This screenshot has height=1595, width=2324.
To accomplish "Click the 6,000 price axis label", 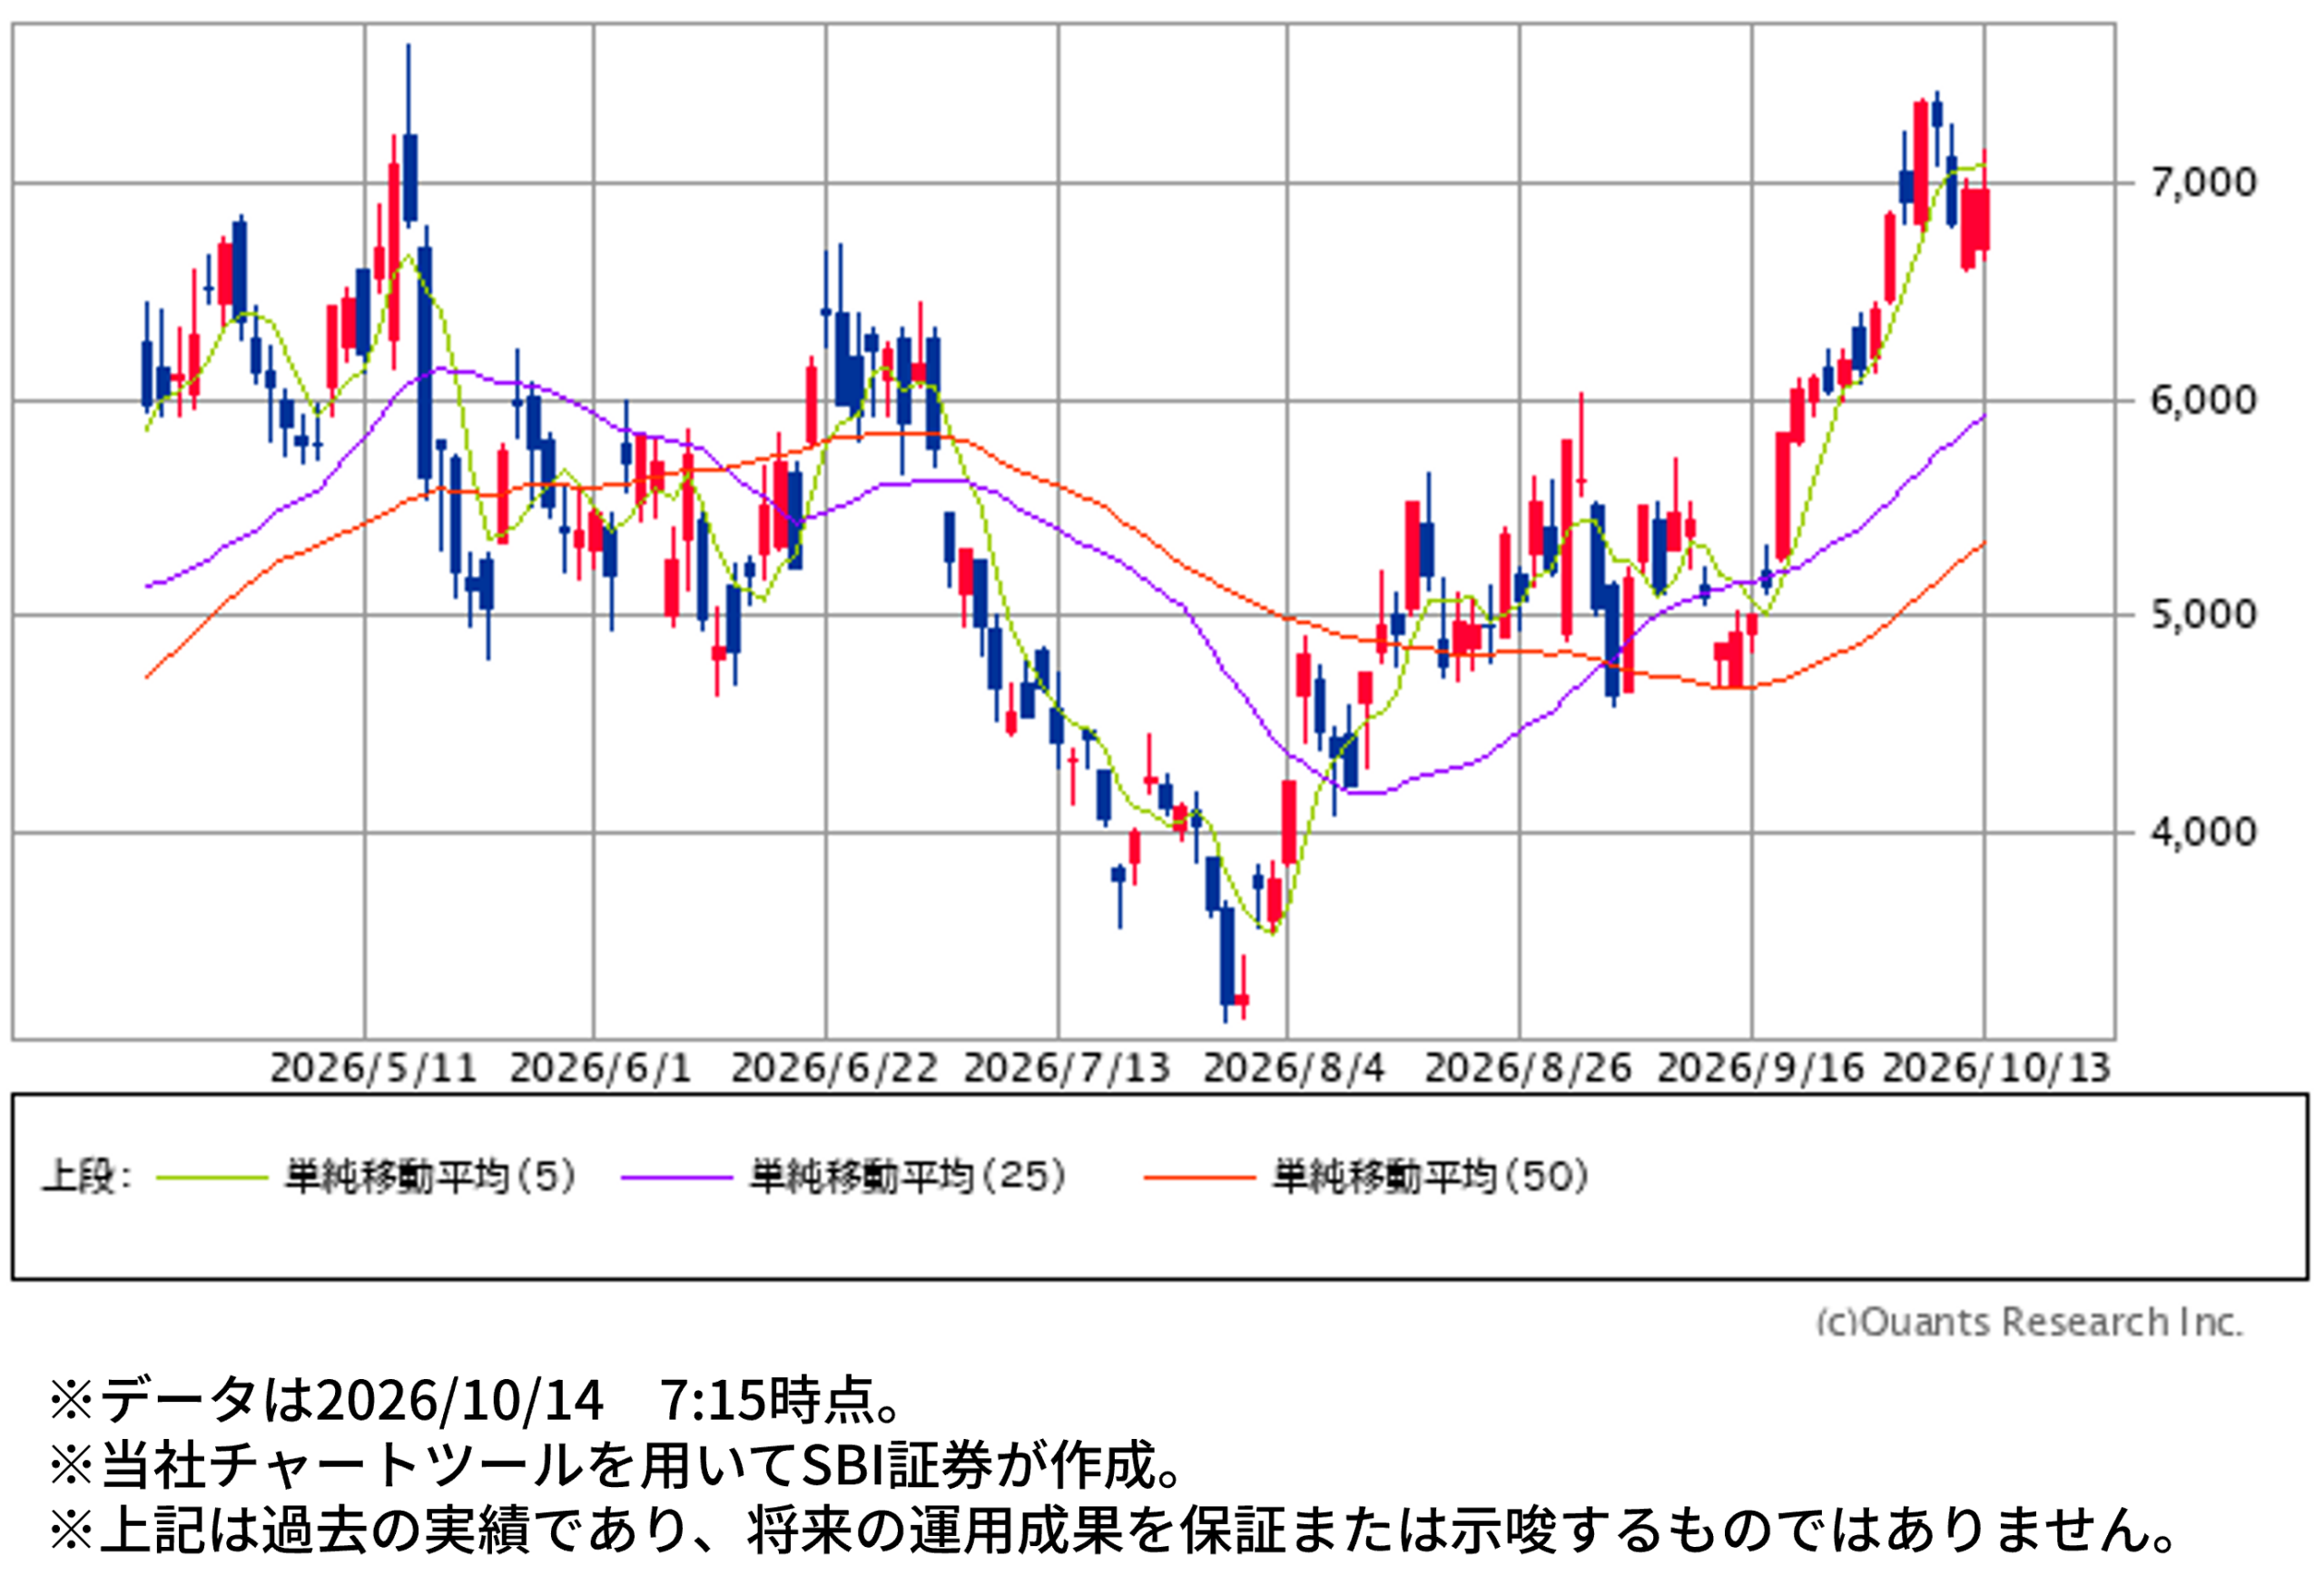I will (2204, 401).
